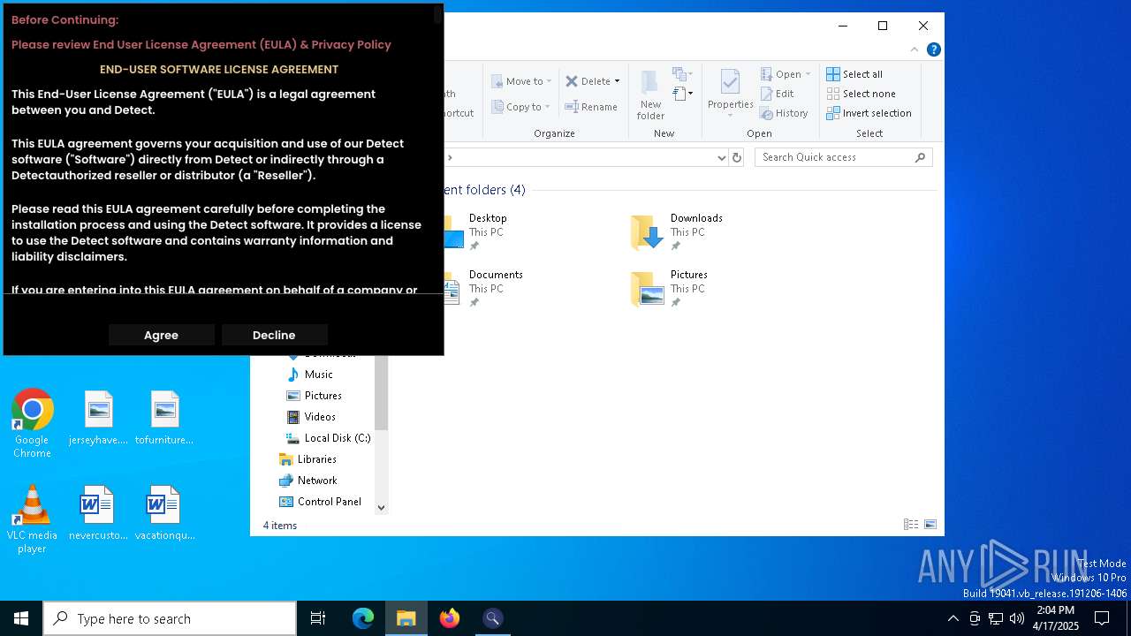Viewport: 1131px width, 636px height.
Task: Minimize the File Explorer window
Action: pyautogui.click(x=842, y=26)
